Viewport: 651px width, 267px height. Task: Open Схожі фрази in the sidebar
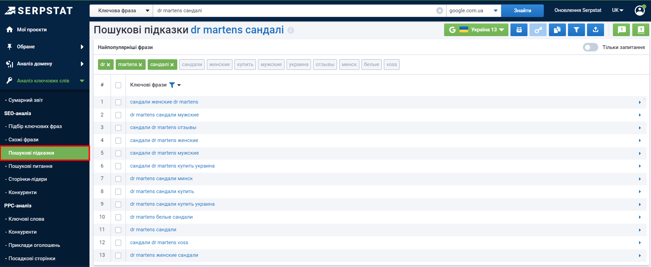pos(23,140)
